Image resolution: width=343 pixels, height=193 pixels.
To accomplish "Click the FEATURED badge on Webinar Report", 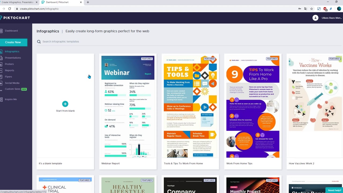I will [147, 59].
